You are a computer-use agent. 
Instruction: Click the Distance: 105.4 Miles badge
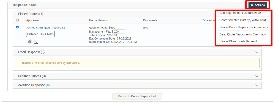pyautogui.click(x=40, y=34)
